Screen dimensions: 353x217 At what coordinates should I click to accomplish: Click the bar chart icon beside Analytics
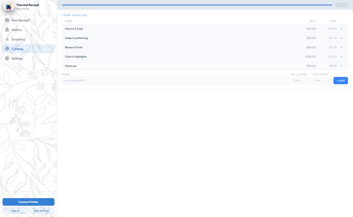coord(7,39)
